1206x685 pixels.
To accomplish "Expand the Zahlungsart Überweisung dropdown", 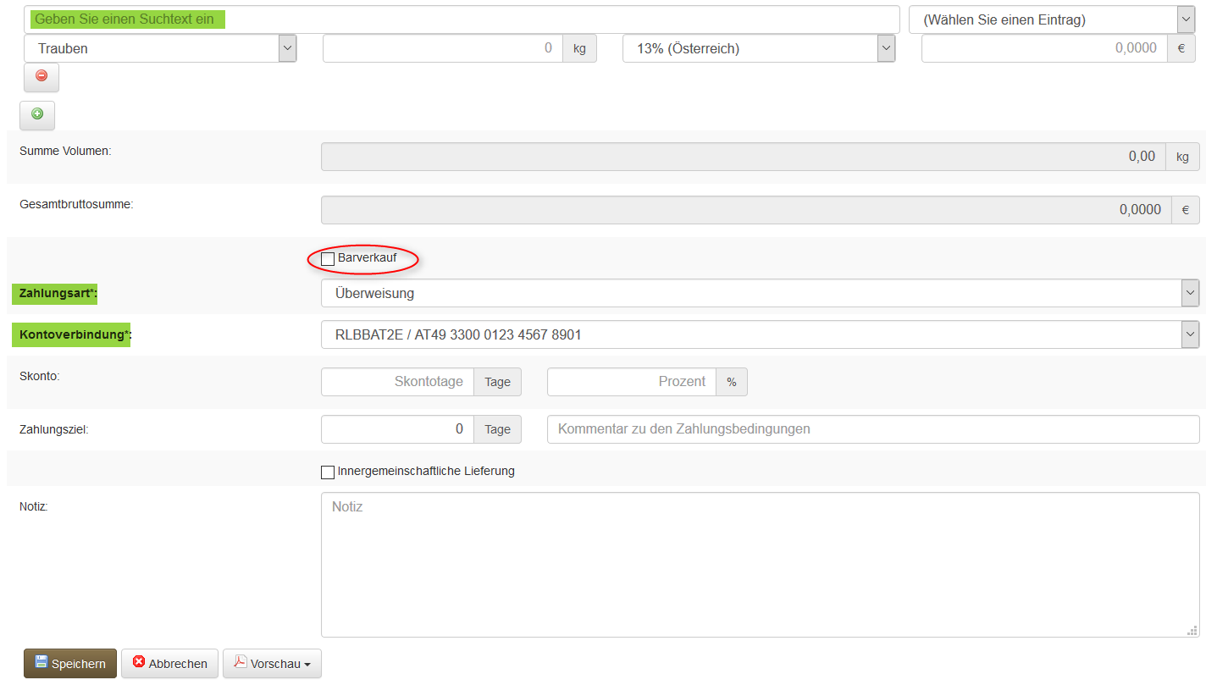I will pos(760,294).
